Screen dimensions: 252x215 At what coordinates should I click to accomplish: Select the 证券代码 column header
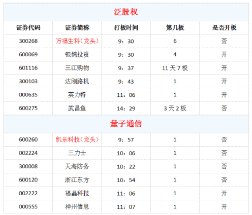[28, 27]
